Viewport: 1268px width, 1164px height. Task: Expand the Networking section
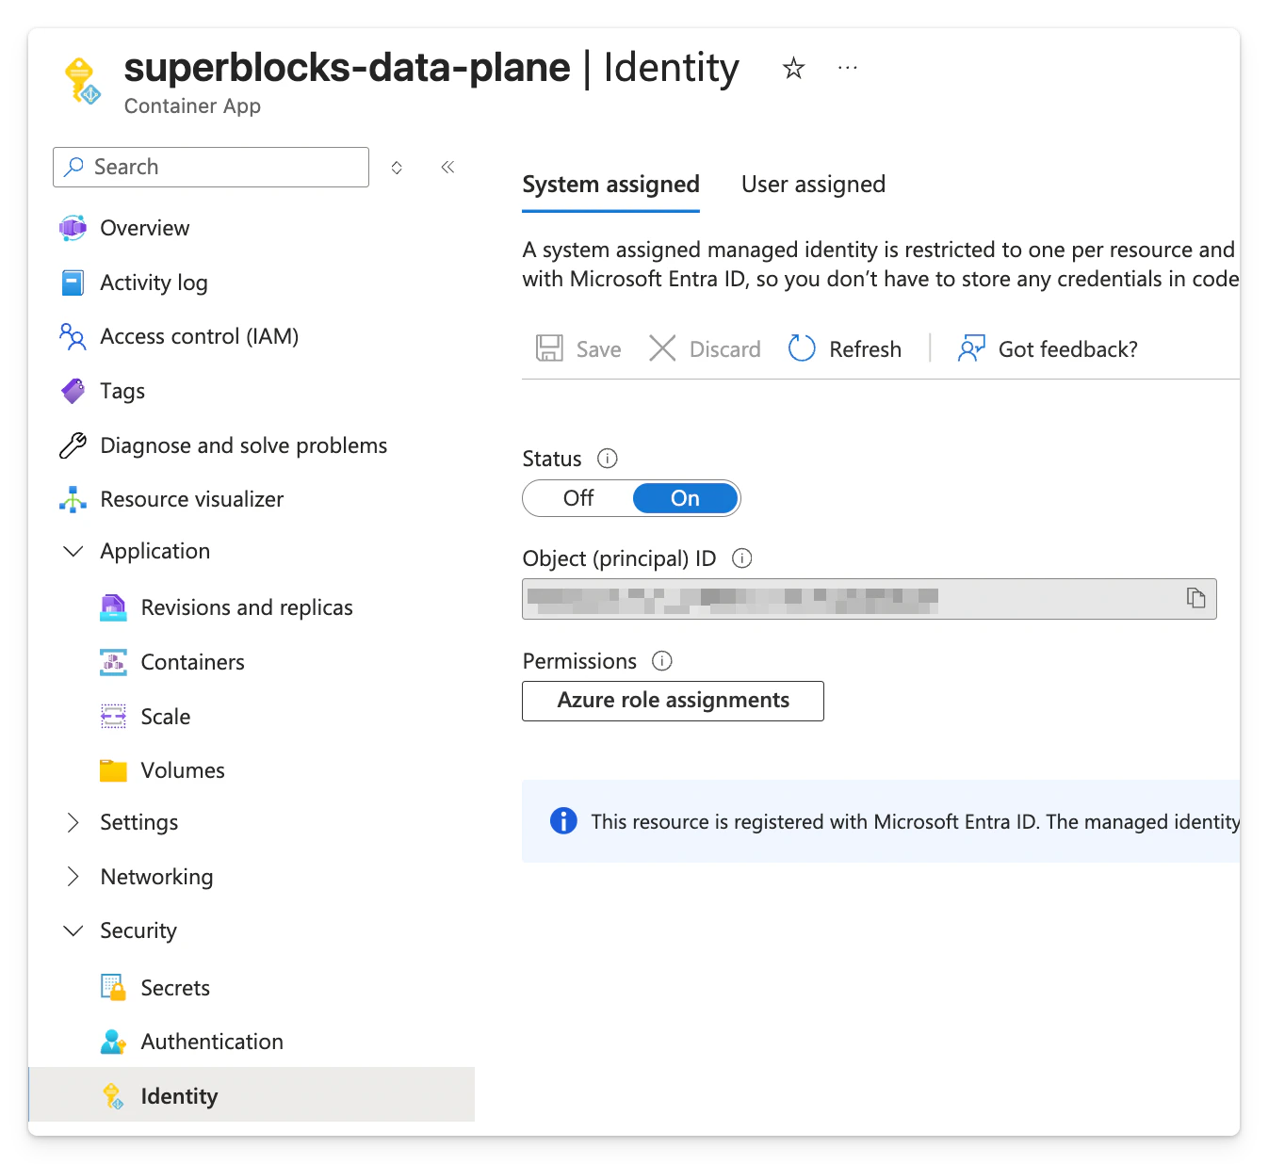click(73, 877)
